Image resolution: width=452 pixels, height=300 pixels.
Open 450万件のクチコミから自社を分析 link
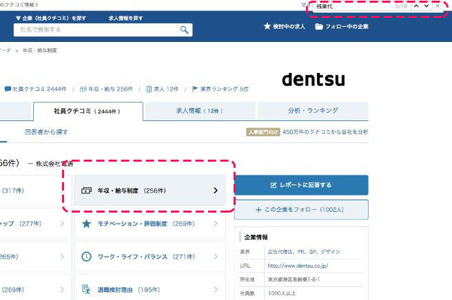point(325,132)
